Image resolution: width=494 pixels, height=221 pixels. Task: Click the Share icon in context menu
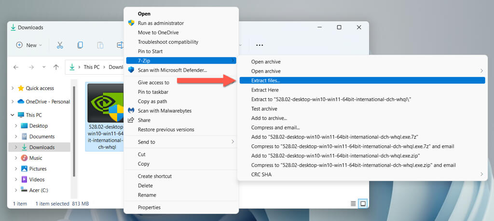(x=131, y=120)
